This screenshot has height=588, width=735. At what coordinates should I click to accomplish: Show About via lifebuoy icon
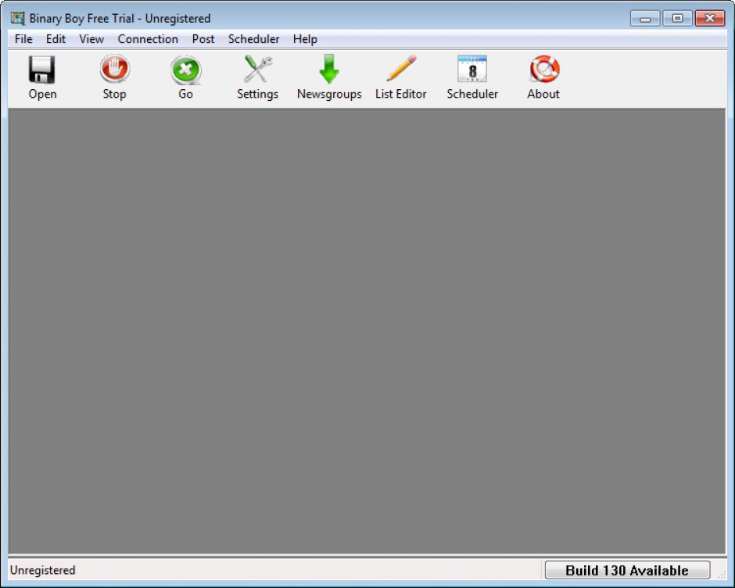543,69
